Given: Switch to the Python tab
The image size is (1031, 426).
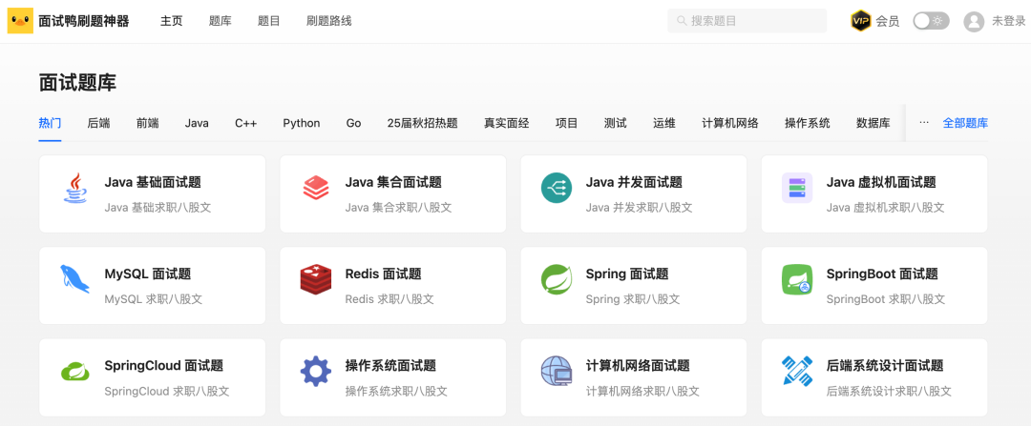Looking at the screenshot, I should (302, 123).
